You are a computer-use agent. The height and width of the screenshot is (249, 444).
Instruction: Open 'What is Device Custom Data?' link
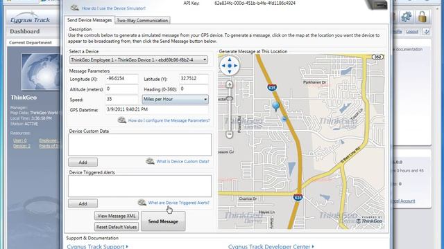click(183, 161)
